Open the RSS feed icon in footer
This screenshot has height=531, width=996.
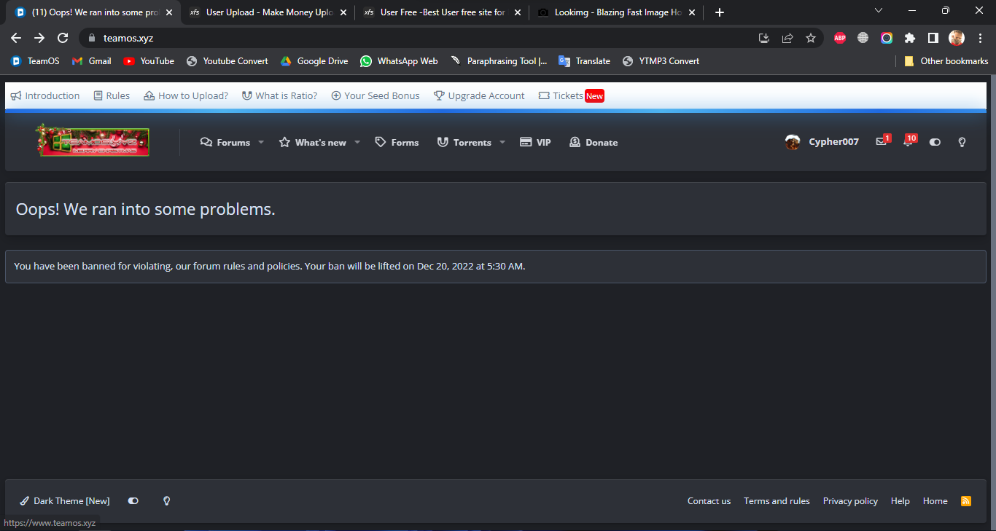tap(966, 501)
